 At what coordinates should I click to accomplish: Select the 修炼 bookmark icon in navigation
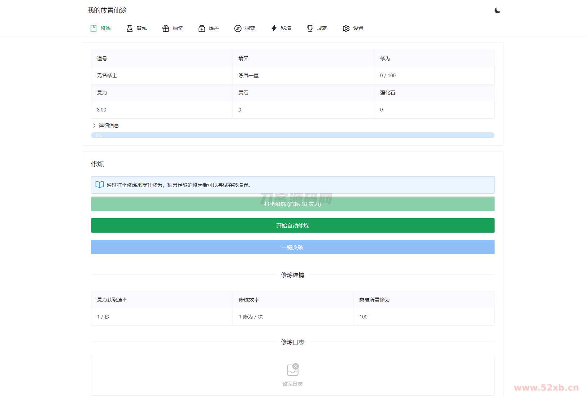click(x=94, y=28)
